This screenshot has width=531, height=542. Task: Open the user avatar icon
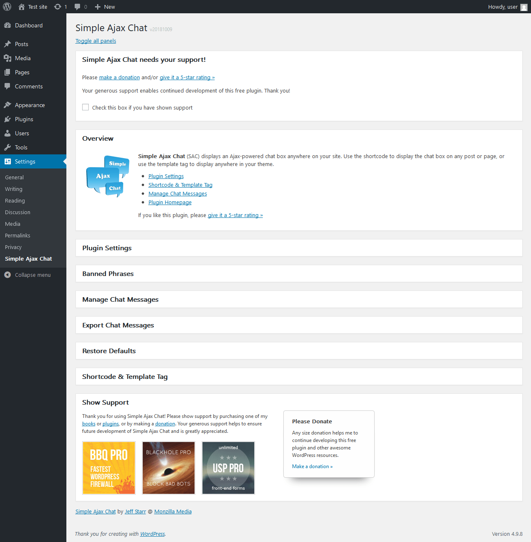524,7
